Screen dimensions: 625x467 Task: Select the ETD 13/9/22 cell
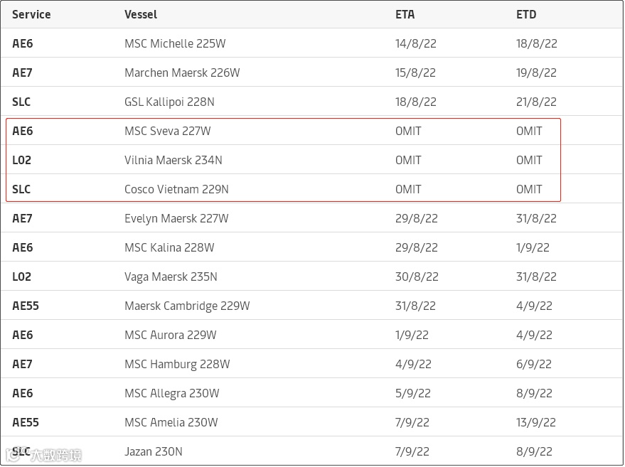[537, 422]
